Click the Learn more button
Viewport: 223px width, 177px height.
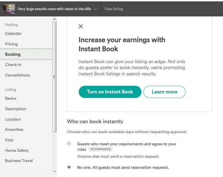pos(164,92)
